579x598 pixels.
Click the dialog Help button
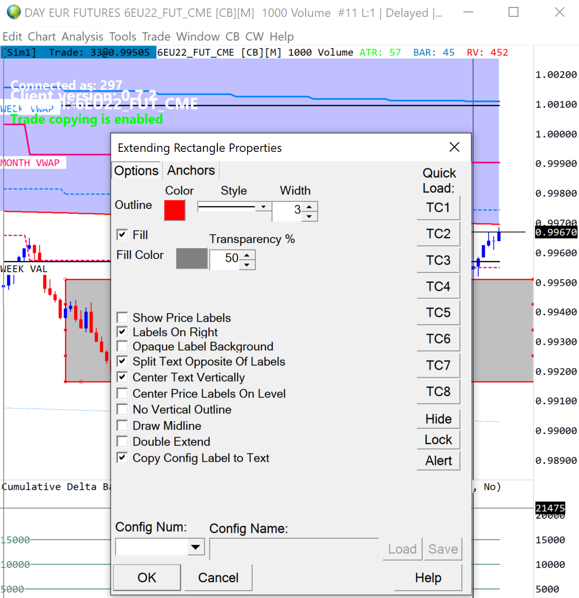[428, 578]
